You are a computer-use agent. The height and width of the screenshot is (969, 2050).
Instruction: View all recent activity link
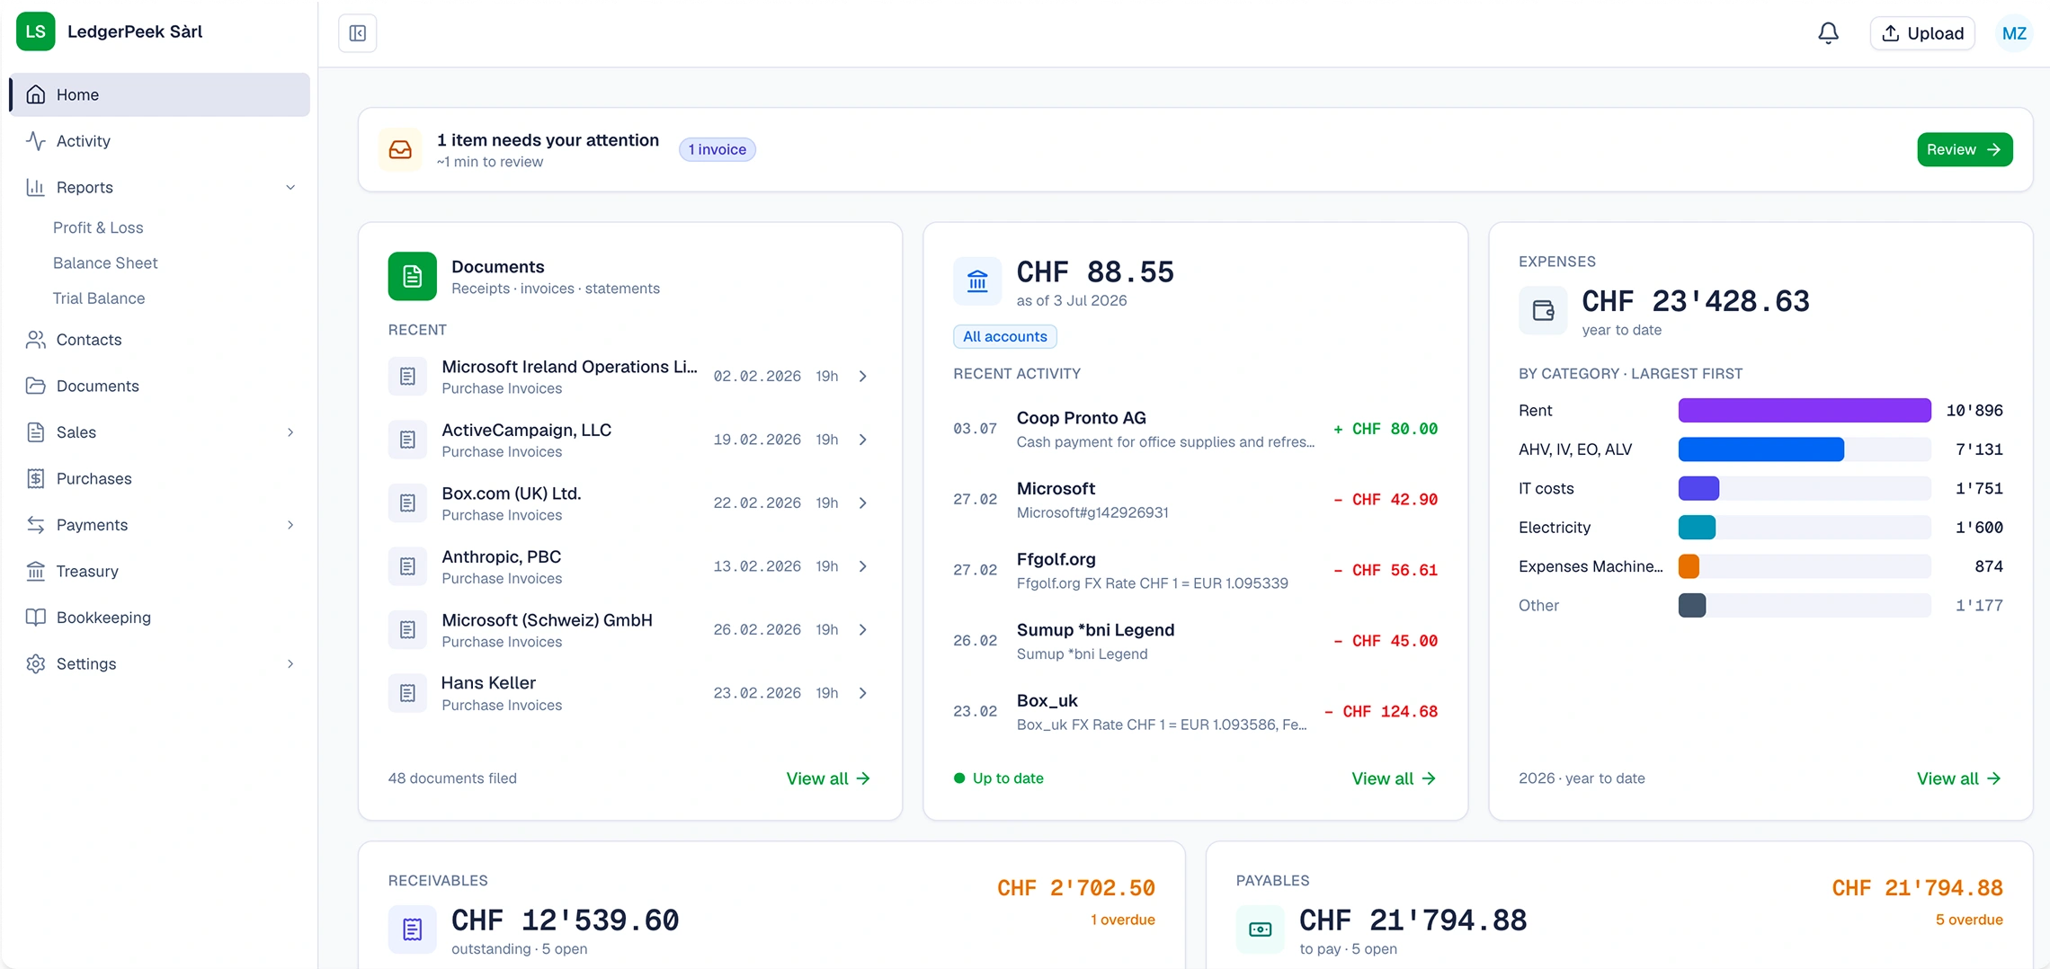coord(1394,778)
